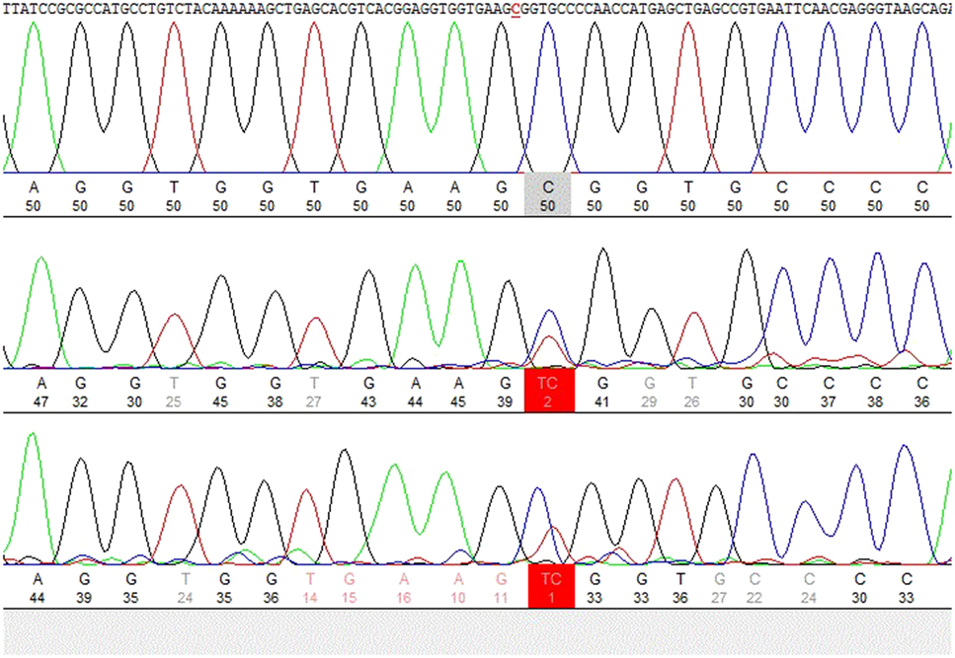This screenshot has width=955, height=658.
Task: Select base A with quality score 47
Action: click(41, 391)
